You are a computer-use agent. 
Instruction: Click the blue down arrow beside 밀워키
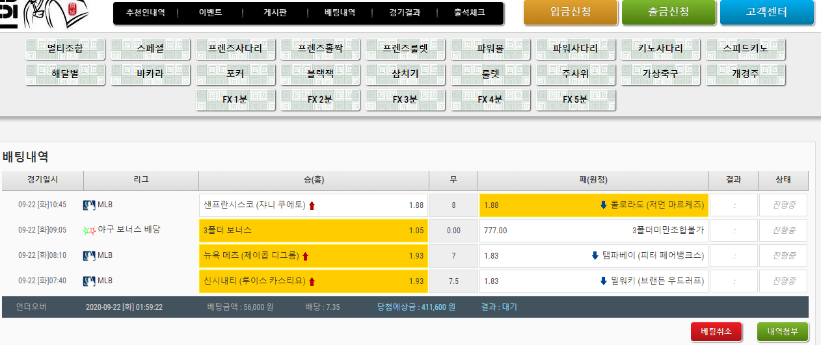click(603, 281)
